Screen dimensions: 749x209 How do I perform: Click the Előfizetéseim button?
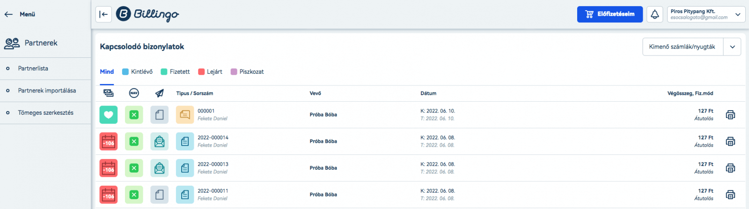[x=609, y=14]
